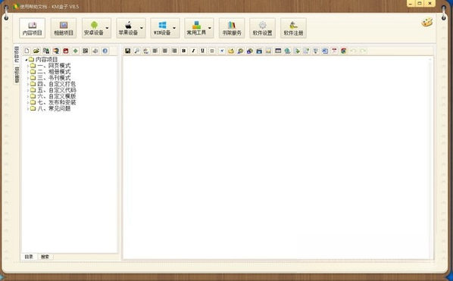Select the 相册项目 vertical side tab
Screen dimensions: 453x281
click(17, 75)
